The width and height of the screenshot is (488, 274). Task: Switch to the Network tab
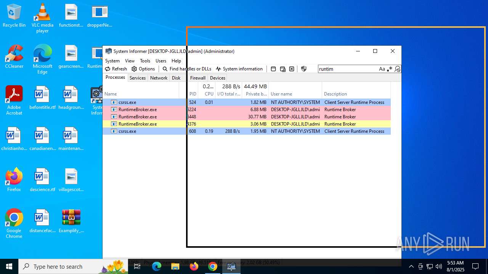click(x=159, y=78)
